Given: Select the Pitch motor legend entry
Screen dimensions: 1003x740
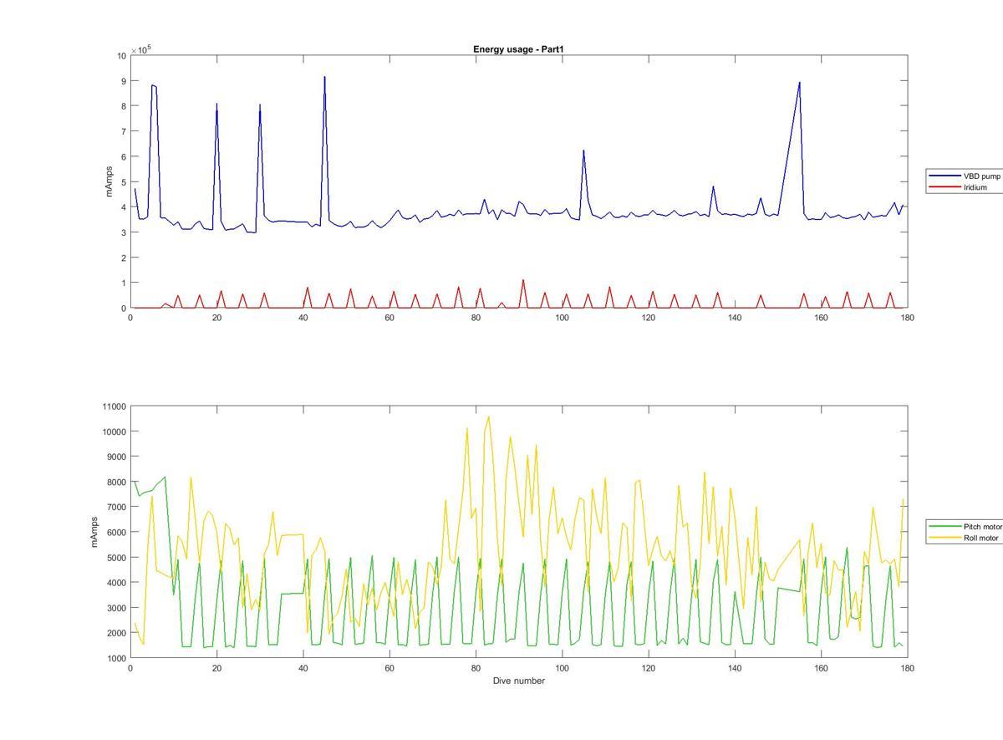Looking at the screenshot, I should click(x=965, y=527).
